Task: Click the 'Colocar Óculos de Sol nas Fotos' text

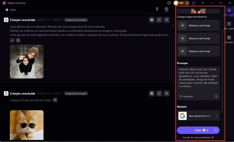Action: [31, 100]
